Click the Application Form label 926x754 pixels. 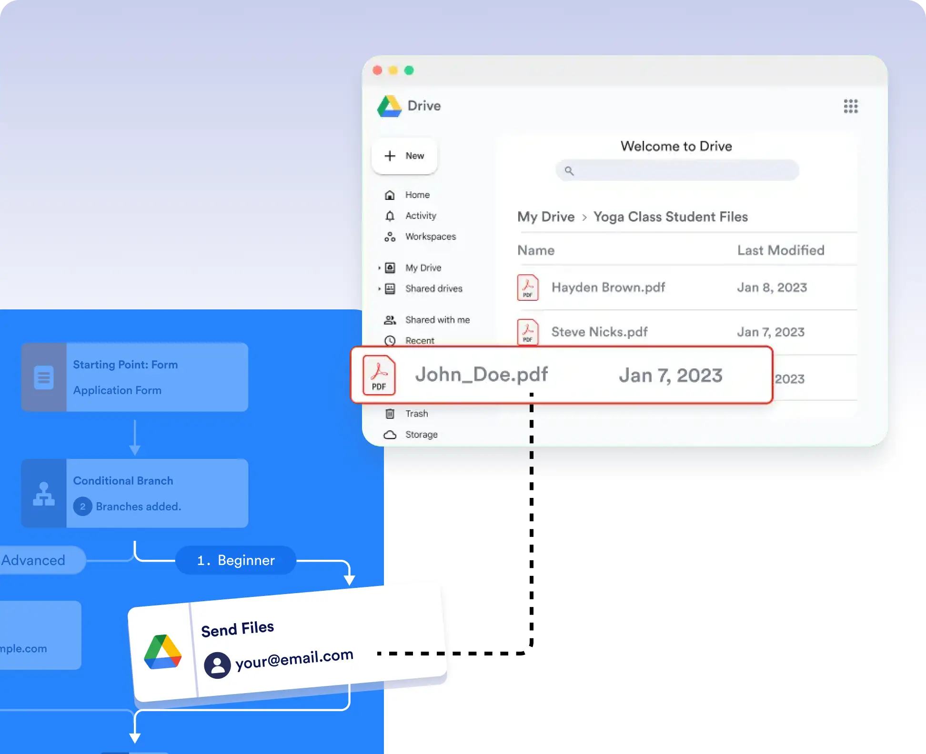point(117,390)
